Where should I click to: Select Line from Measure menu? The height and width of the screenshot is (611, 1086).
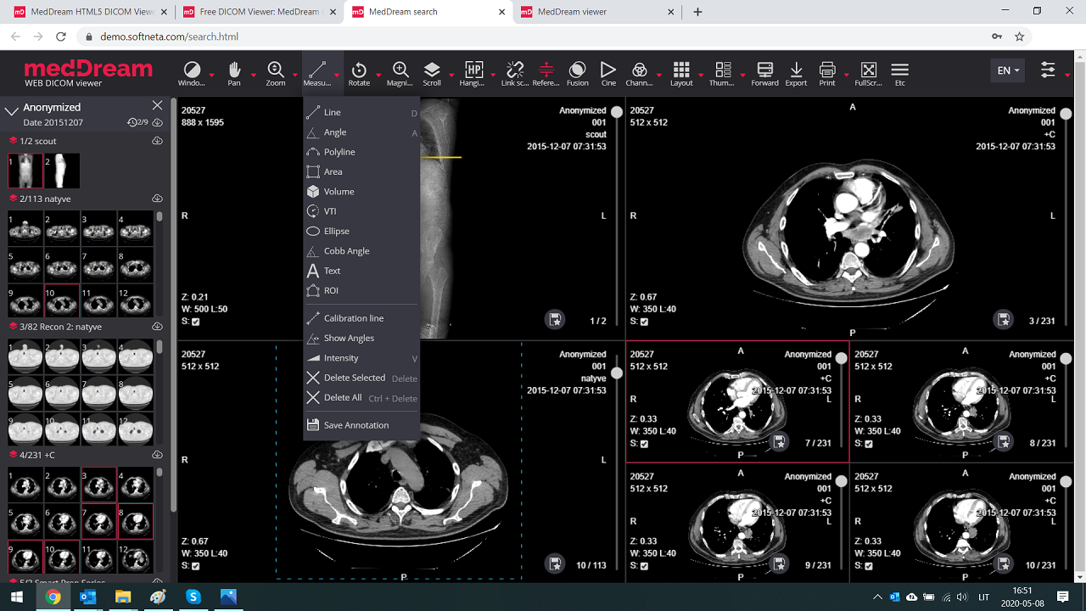click(361, 112)
